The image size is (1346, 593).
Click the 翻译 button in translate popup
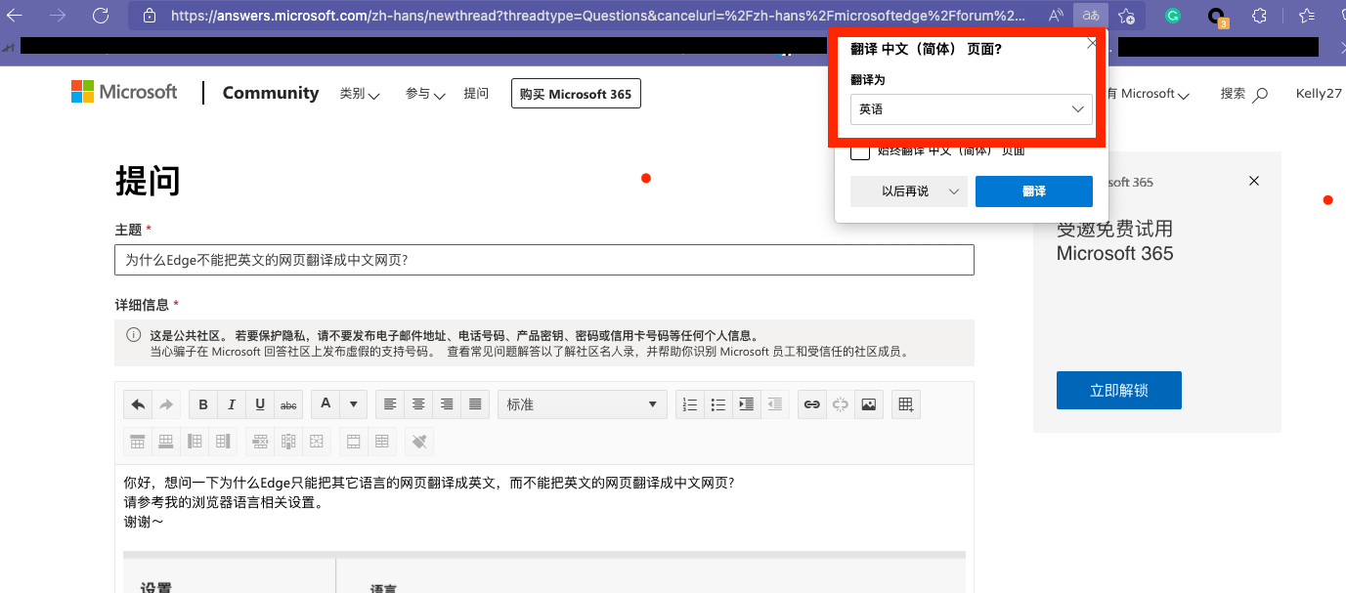point(1033,191)
